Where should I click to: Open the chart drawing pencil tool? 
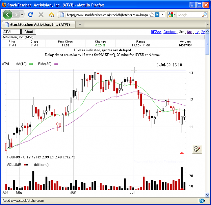pos(197,149)
